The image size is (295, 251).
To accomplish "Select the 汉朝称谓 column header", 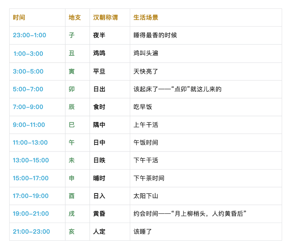I will (x=105, y=18).
